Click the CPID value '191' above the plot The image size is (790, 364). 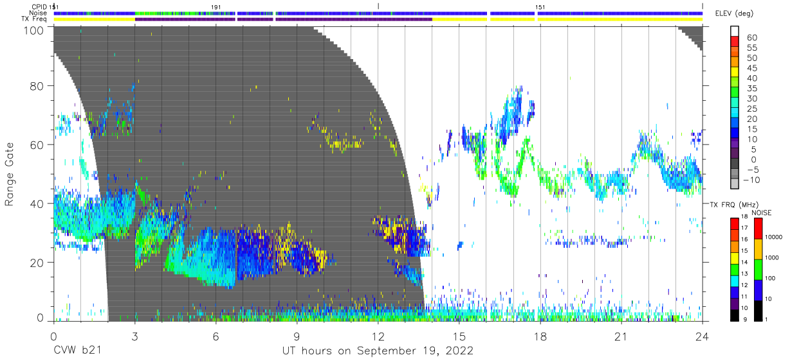[x=216, y=6]
